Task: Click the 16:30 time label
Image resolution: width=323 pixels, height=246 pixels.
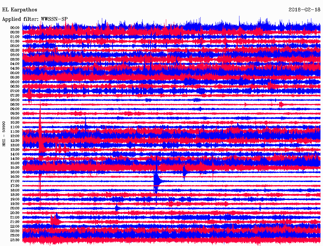Action: (15, 177)
